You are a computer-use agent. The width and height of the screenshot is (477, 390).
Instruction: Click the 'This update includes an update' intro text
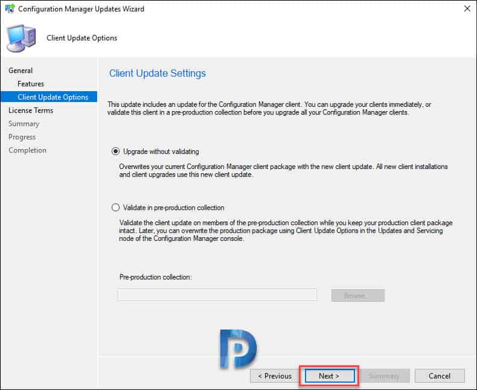coord(269,108)
